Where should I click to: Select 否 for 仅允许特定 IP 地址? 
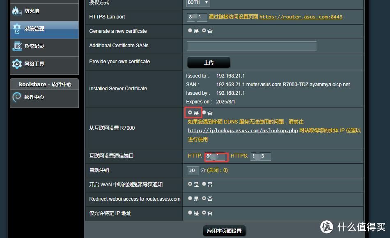204,213
